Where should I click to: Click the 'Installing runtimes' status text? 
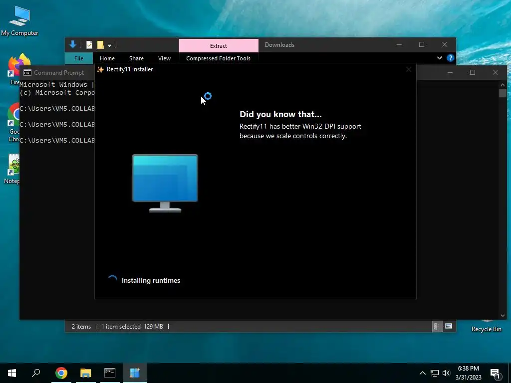coord(151,280)
